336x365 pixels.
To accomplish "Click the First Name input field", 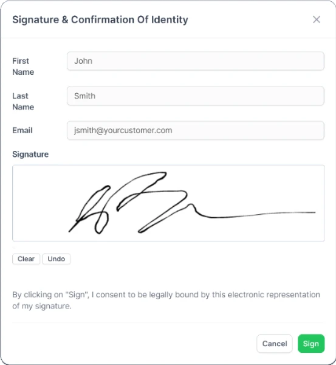I will tap(195, 61).
